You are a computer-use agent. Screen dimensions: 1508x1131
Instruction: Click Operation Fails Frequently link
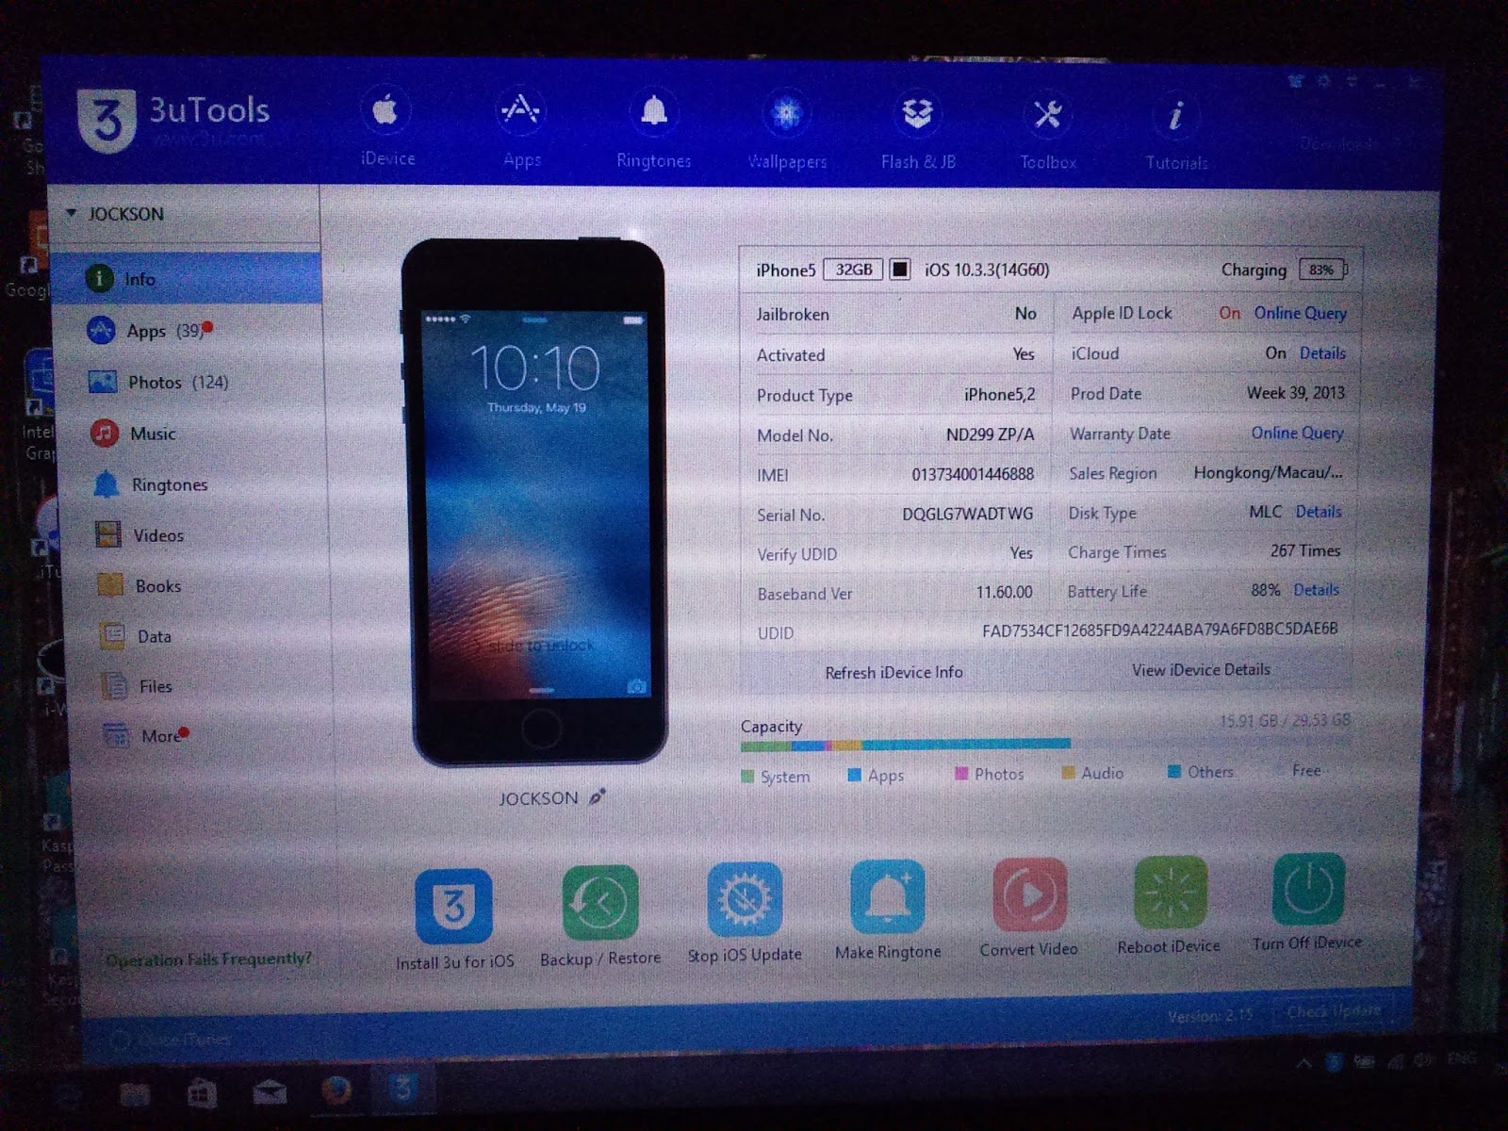click(208, 959)
